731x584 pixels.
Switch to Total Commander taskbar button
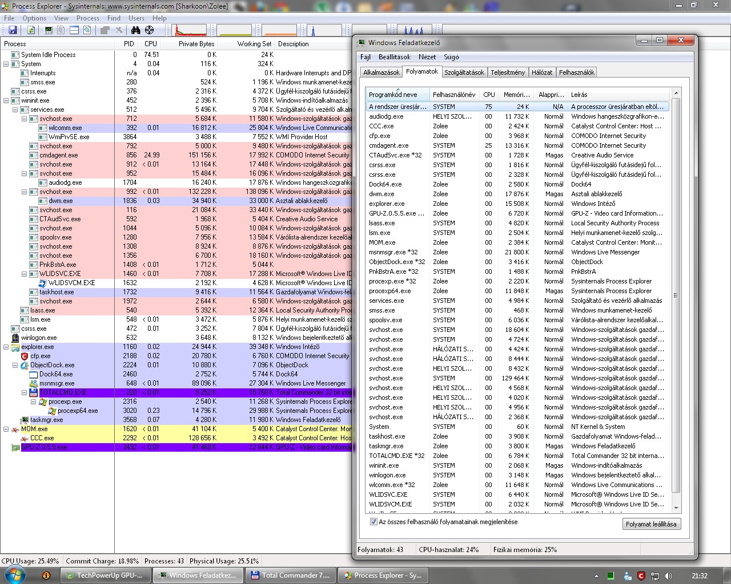[291, 575]
